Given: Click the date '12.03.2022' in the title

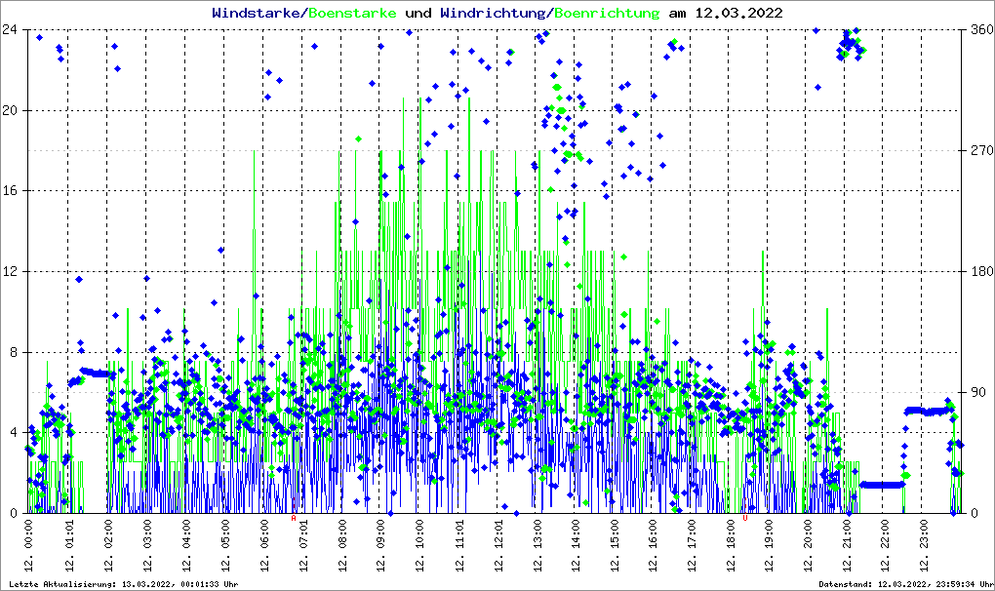Looking at the screenshot, I should 738,13.
